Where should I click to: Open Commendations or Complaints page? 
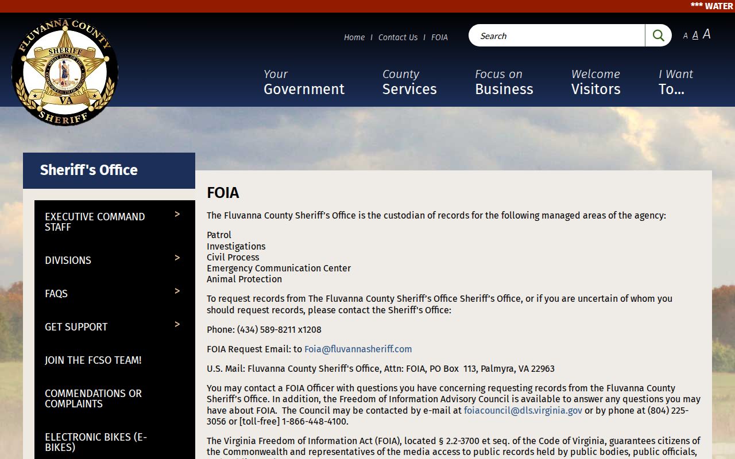(93, 399)
